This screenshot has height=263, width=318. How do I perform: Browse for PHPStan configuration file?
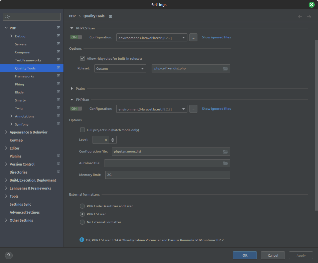(225, 152)
